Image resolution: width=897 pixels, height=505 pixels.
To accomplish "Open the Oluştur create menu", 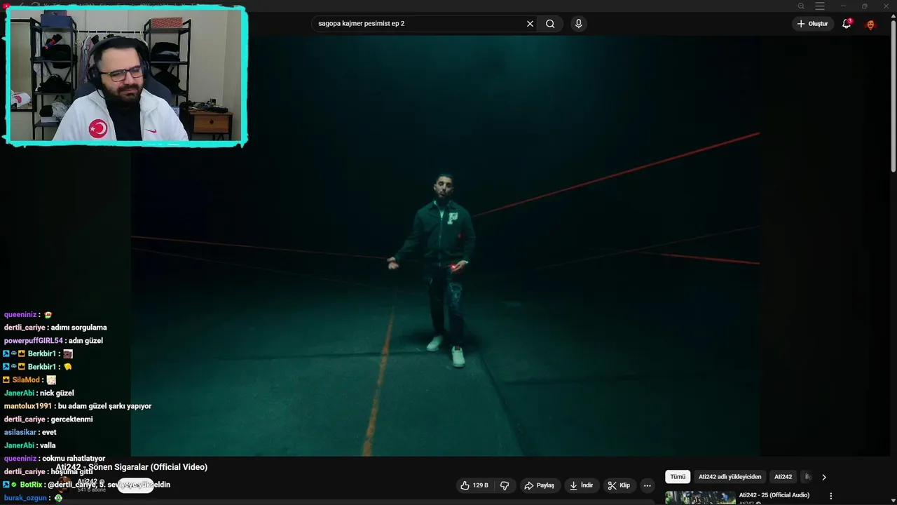I will (x=812, y=24).
